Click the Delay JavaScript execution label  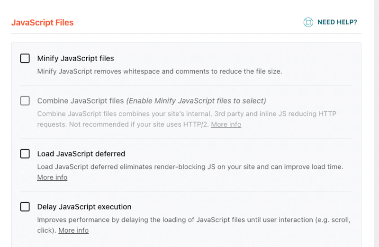pyautogui.click(x=84, y=207)
